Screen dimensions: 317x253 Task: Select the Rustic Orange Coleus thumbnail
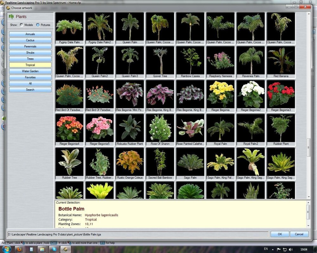point(130,162)
